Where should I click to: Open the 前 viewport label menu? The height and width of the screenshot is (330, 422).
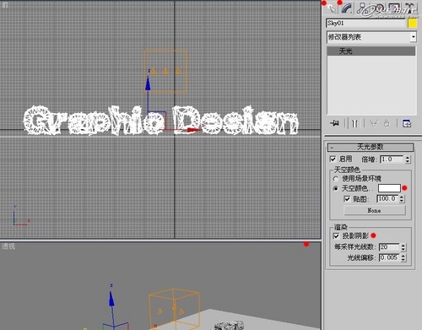tap(5, 5)
